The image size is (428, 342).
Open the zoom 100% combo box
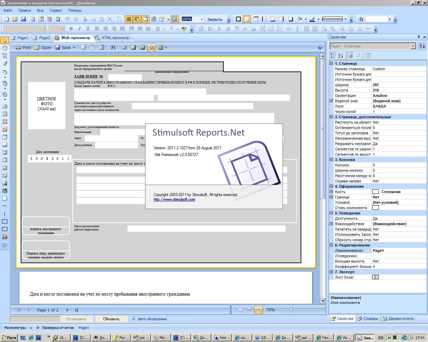click(192, 19)
